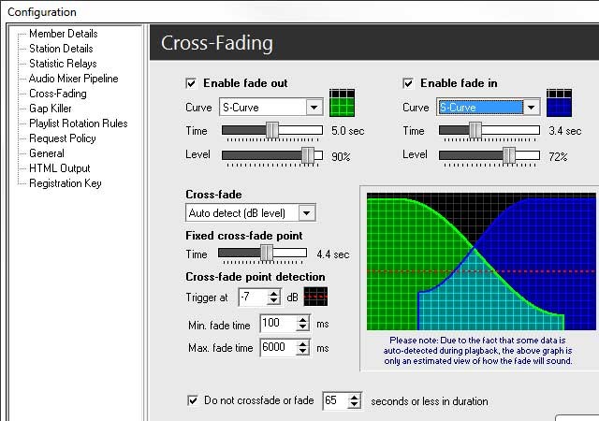The height and width of the screenshot is (421, 599).
Task: Click the trigger level dB preview icon
Action: [x=315, y=297]
